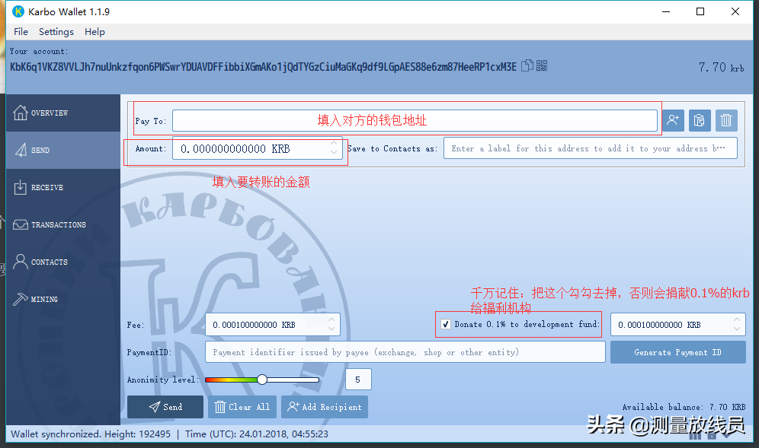Open the Overview section
The image size is (759, 448).
(x=63, y=113)
